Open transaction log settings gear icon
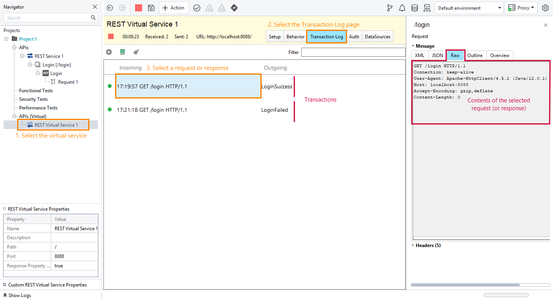 point(109,52)
